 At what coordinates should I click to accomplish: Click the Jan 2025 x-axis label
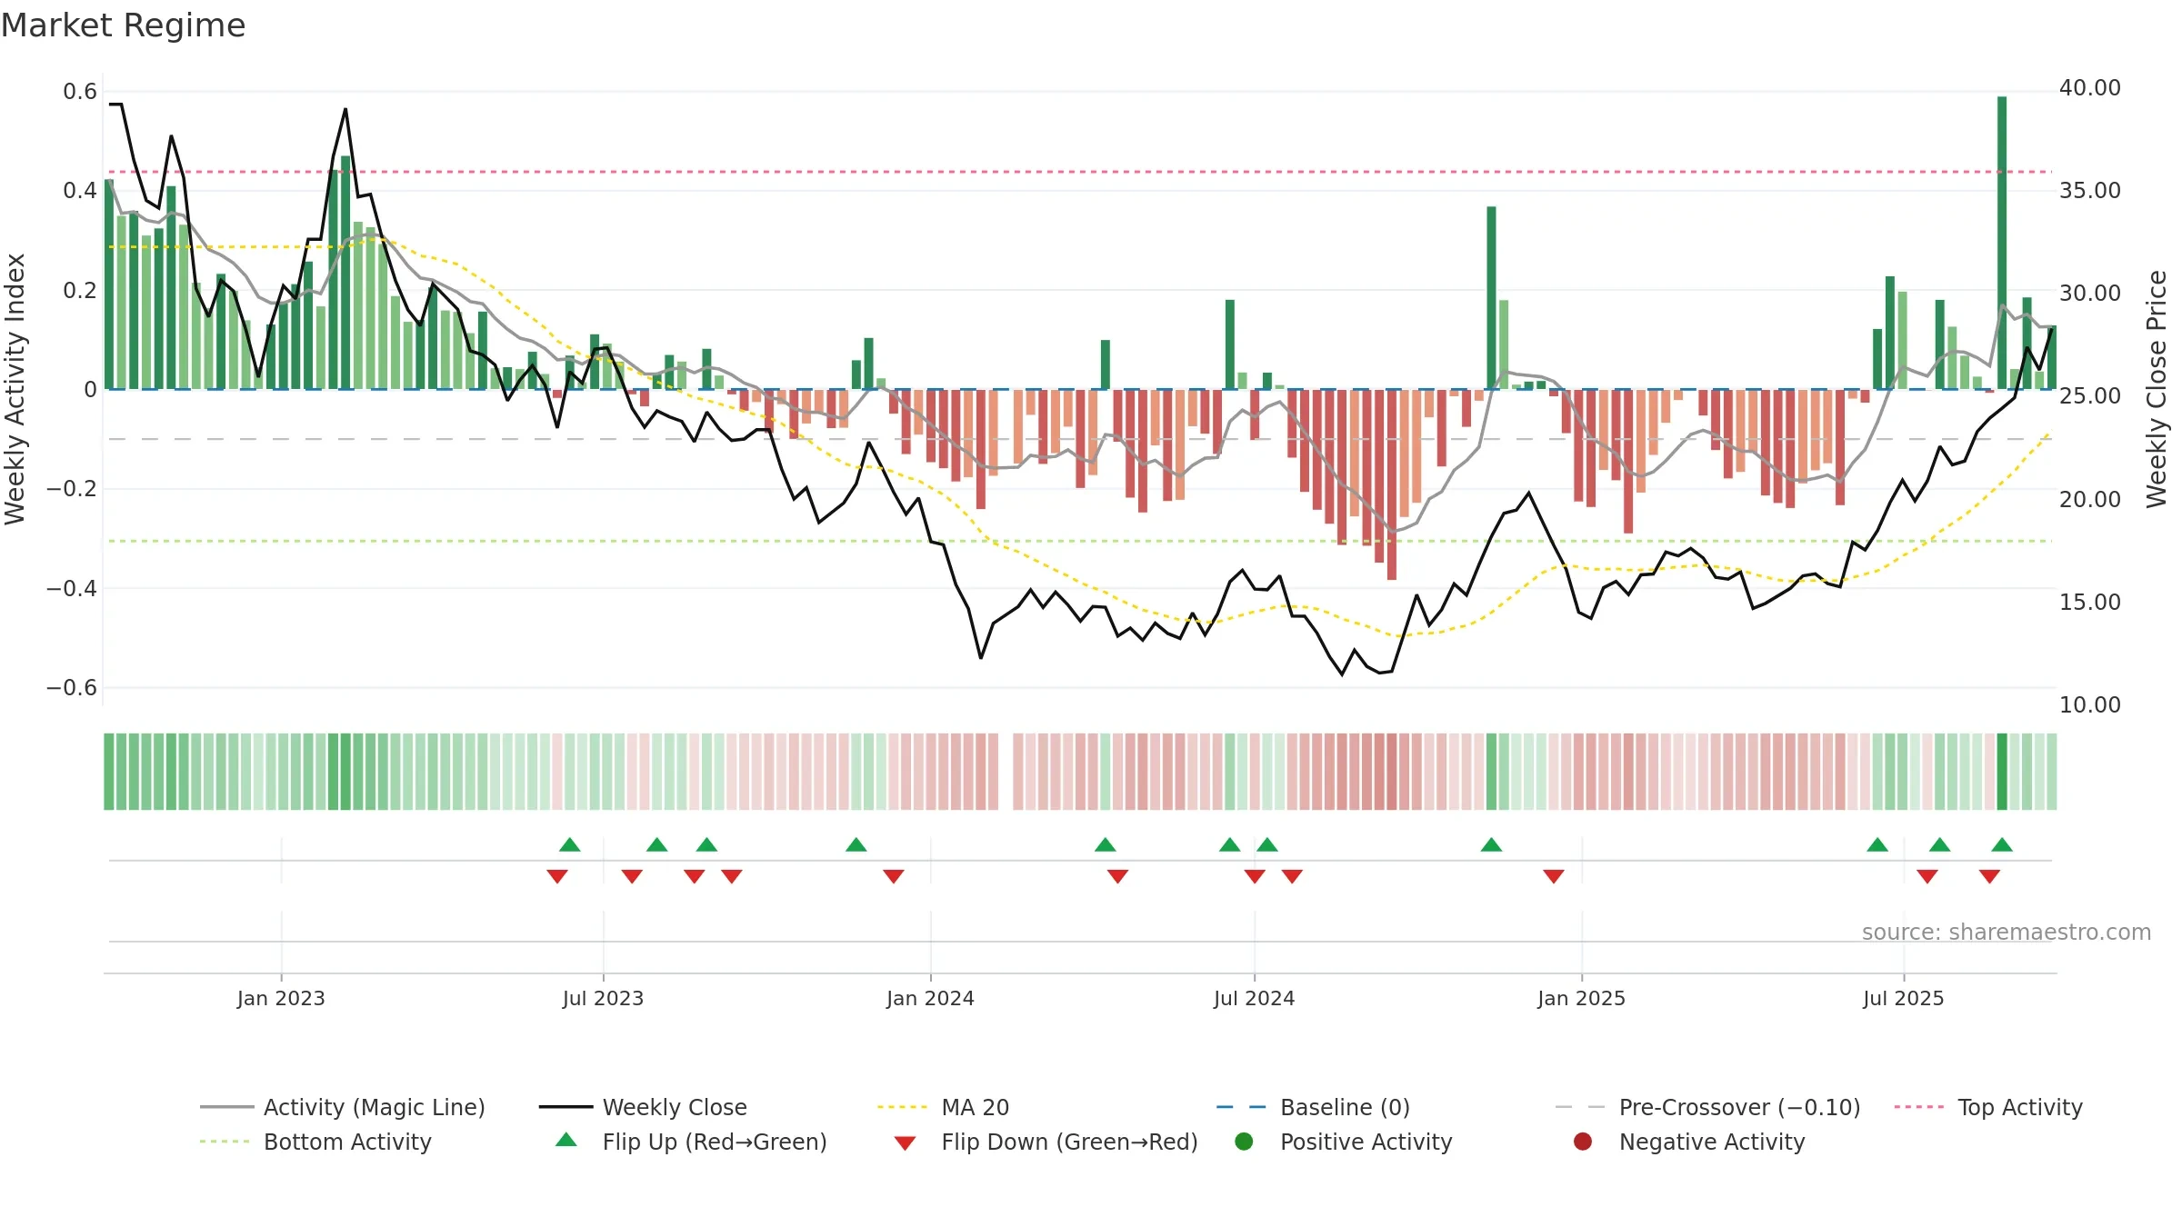pos(1581,998)
